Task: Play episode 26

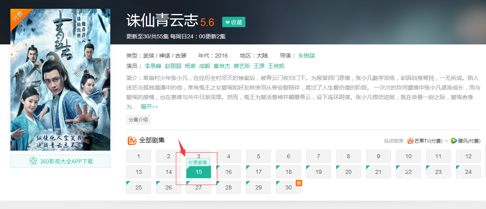Action: (169, 187)
